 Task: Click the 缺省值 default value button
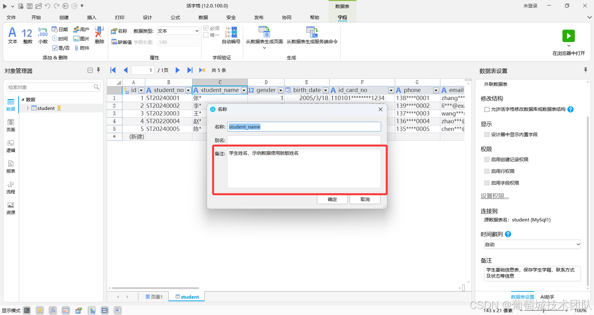coord(121,42)
